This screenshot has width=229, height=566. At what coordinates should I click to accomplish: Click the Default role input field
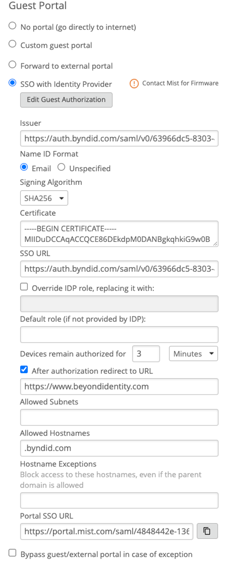119,335
